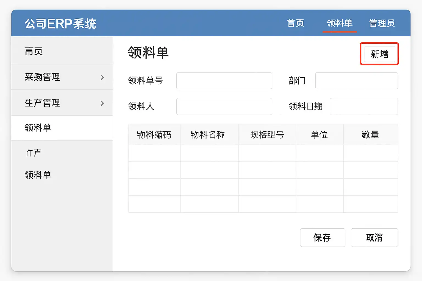Viewport: 422px width, 281px height.
Task: Click the 规格型号 column header
Action: pos(267,134)
